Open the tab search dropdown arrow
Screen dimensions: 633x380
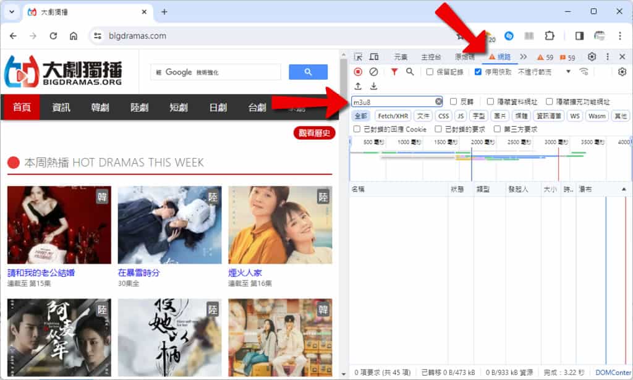(12, 12)
